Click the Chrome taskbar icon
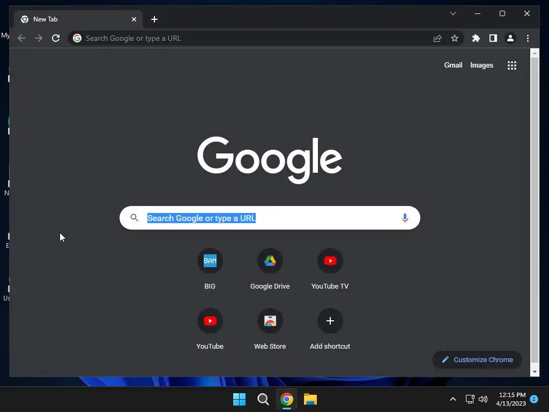The height and width of the screenshot is (412, 549). pyautogui.click(x=286, y=399)
